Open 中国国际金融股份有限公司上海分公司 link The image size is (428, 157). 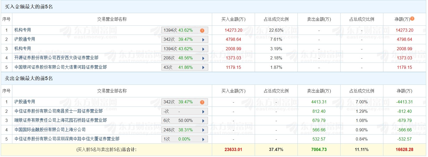[x=50, y=130]
